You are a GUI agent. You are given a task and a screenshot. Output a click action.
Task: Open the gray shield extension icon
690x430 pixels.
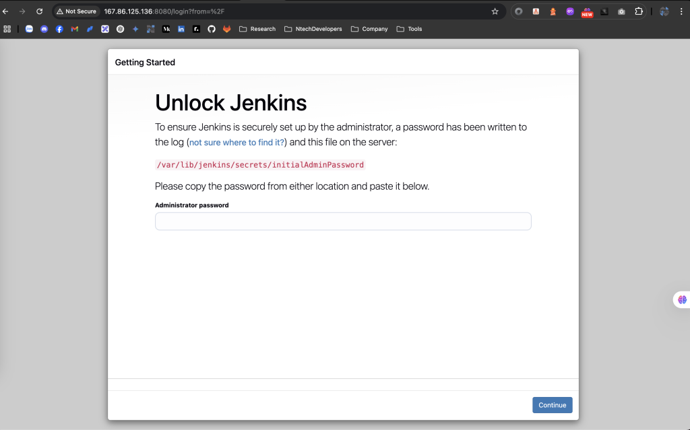tap(519, 11)
